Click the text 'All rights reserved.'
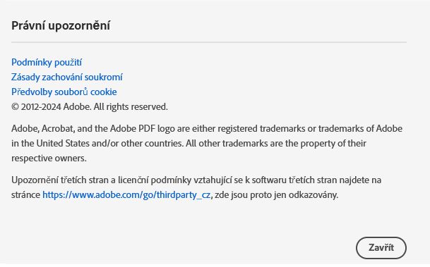This screenshot has height=267, width=430. [x=131, y=106]
